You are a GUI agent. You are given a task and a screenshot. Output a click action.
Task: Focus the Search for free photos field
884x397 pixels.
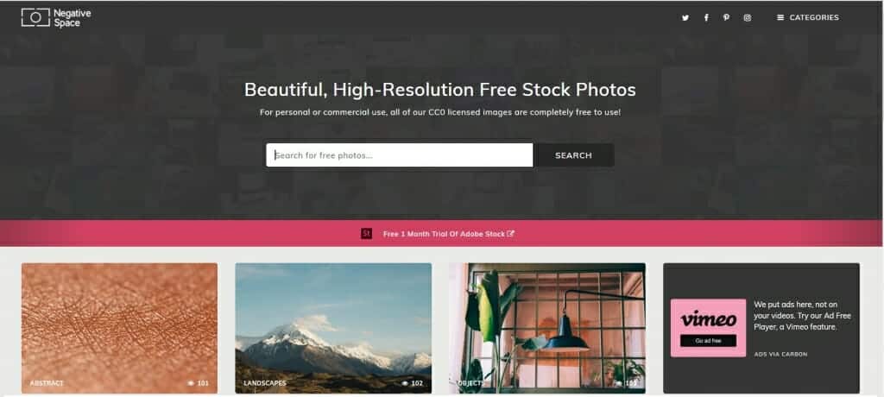tap(399, 155)
